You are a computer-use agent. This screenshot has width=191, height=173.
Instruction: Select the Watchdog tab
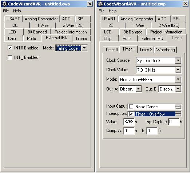[166, 50]
